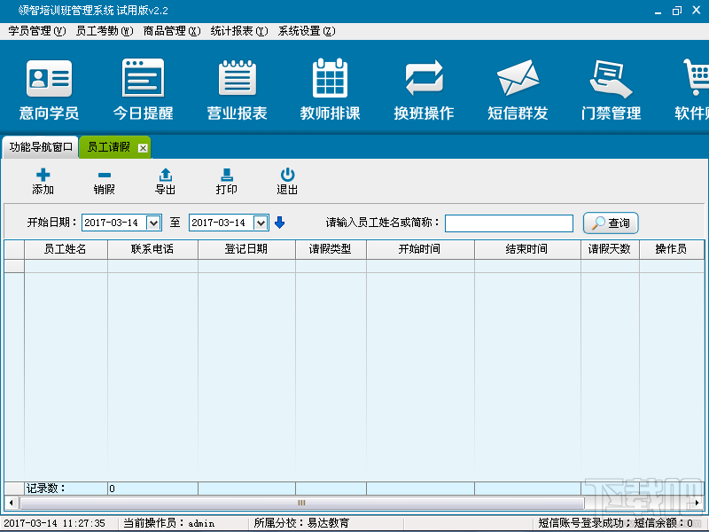709x532 pixels.
Task: Click the horizontal scrollbar right arrow
Action: point(697,503)
